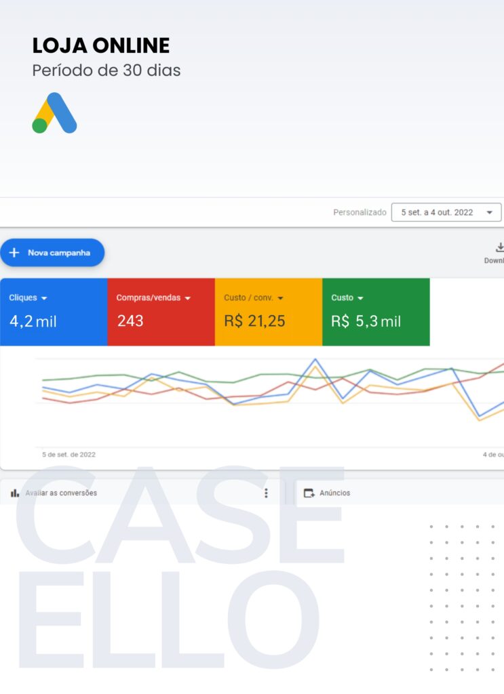Expand the green Custo metric dropdown arrow
Image resolution: width=504 pixels, height=694 pixels.
[x=360, y=298]
